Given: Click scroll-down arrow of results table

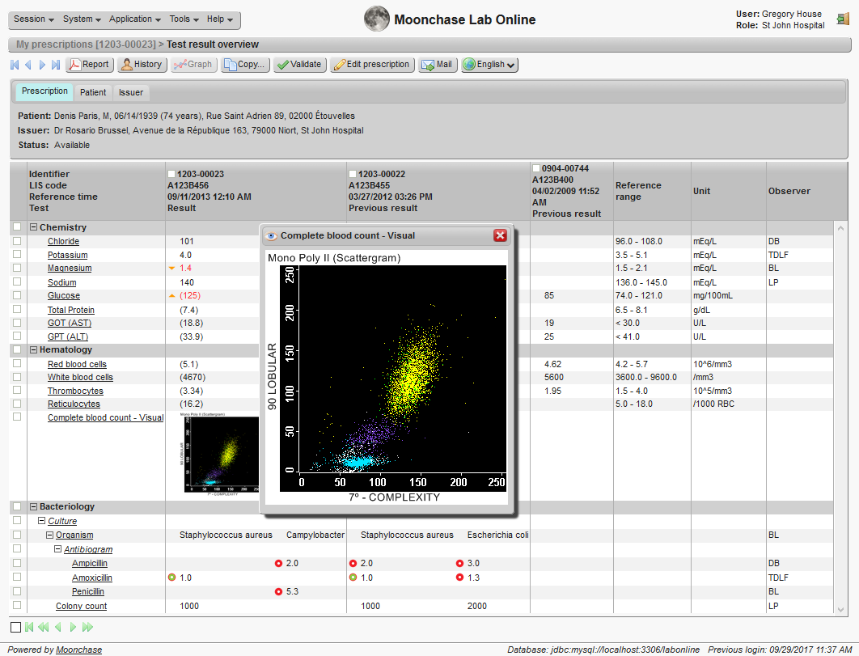Looking at the screenshot, I should point(841,609).
